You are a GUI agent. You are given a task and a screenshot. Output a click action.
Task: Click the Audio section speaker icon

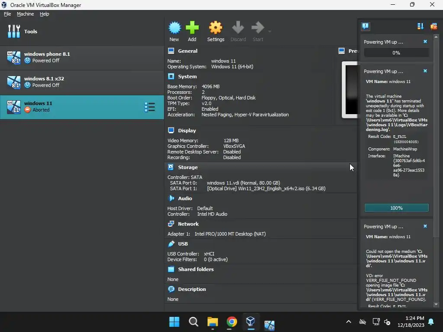171,198
